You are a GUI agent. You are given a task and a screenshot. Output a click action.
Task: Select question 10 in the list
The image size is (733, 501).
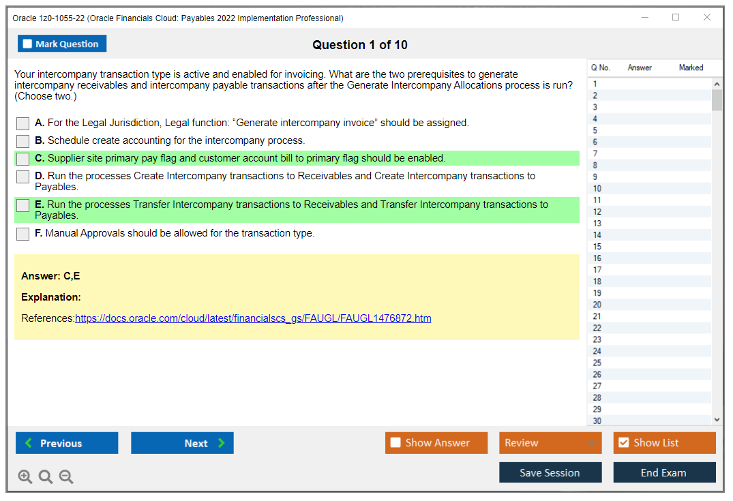tap(597, 189)
